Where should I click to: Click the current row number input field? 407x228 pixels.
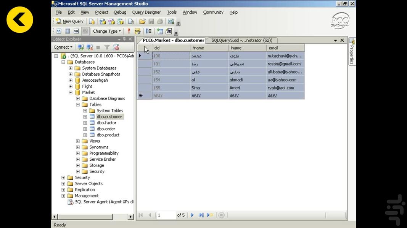coord(166,215)
